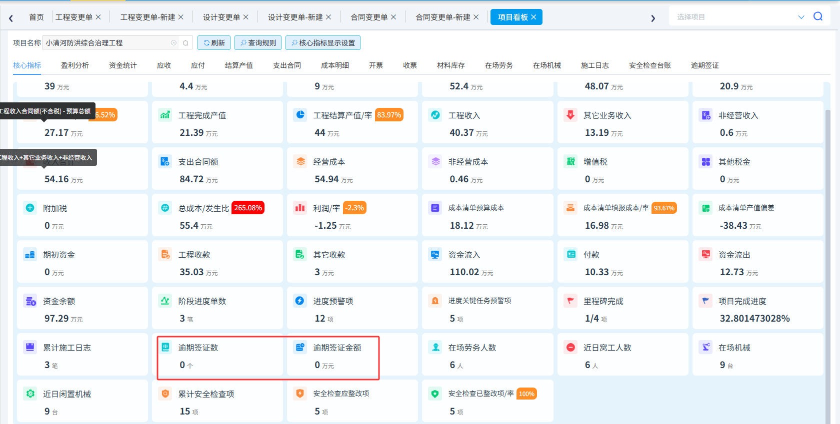
Task: Click the 资金流入 card icon
Action: (435, 254)
